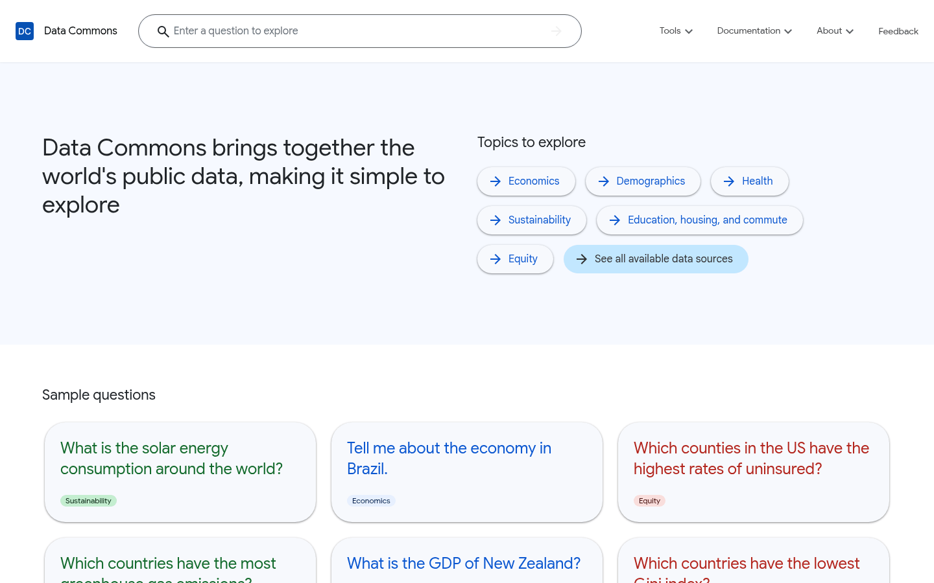This screenshot has width=934, height=583.
Task: Click the magnifying glass search icon
Action: click(x=163, y=31)
